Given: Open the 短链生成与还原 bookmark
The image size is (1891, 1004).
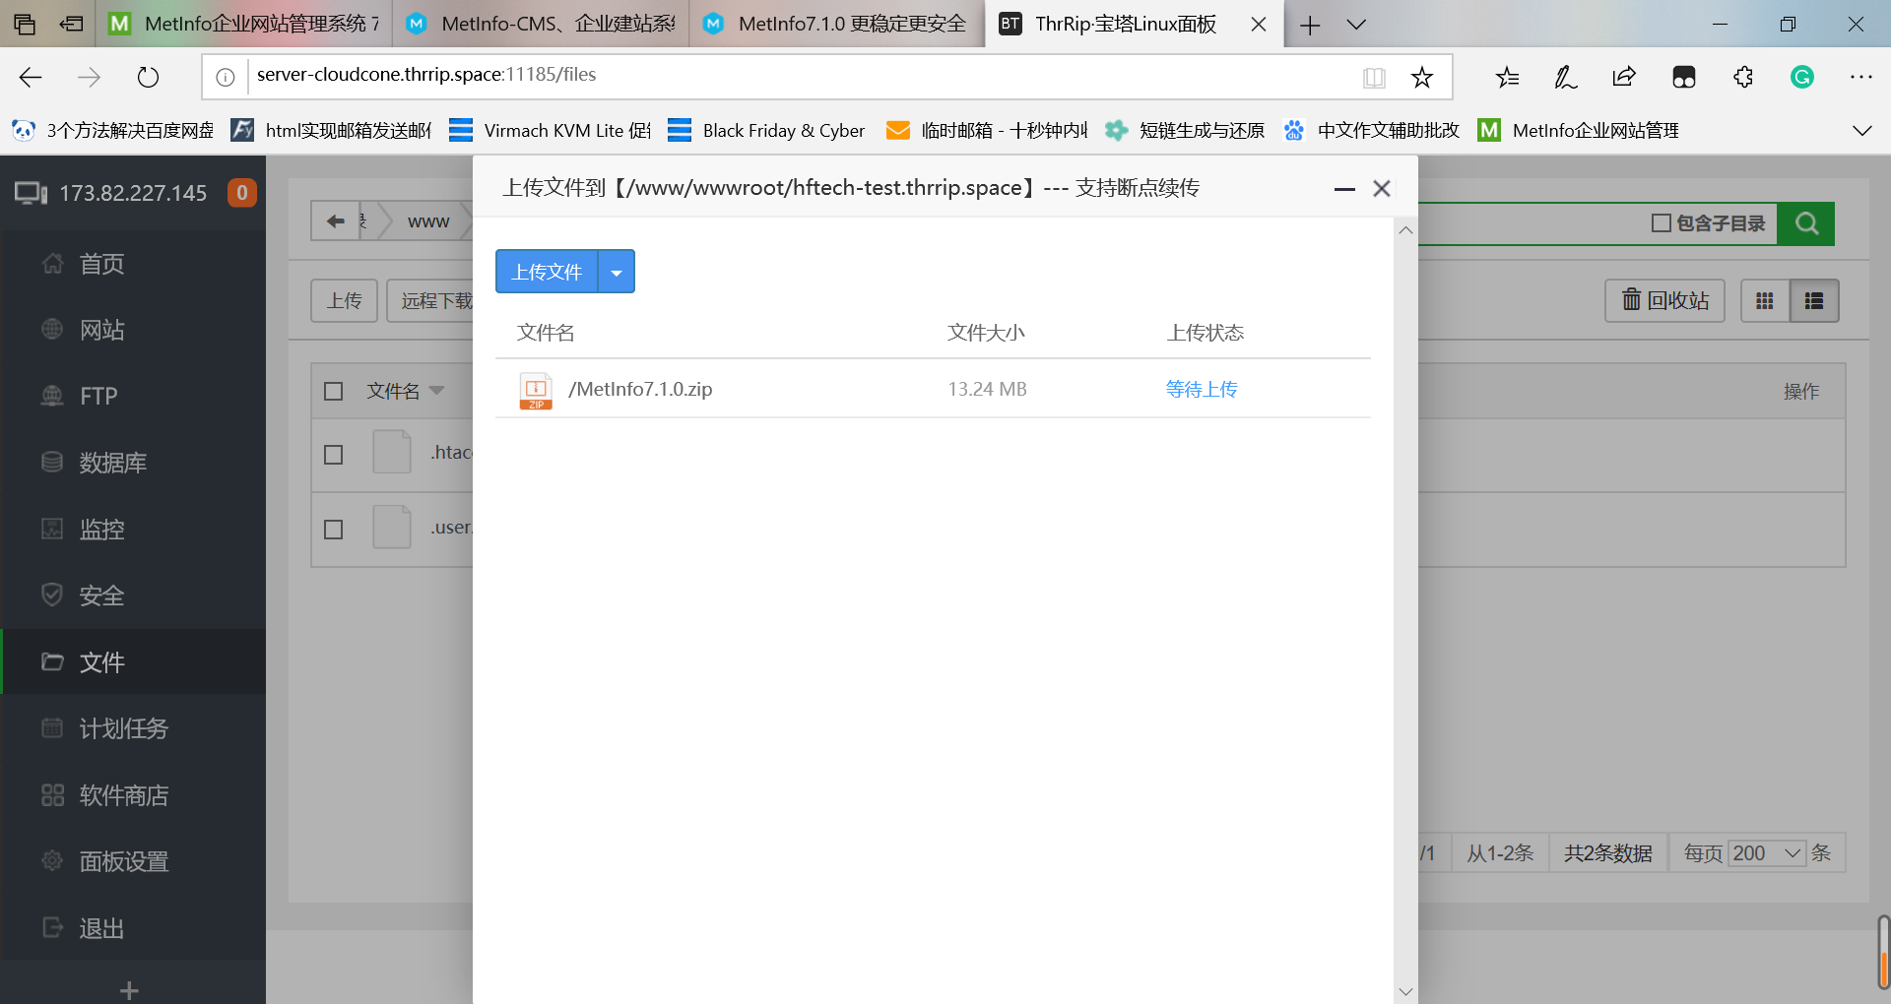Looking at the screenshot, I should coord(1185,131).
